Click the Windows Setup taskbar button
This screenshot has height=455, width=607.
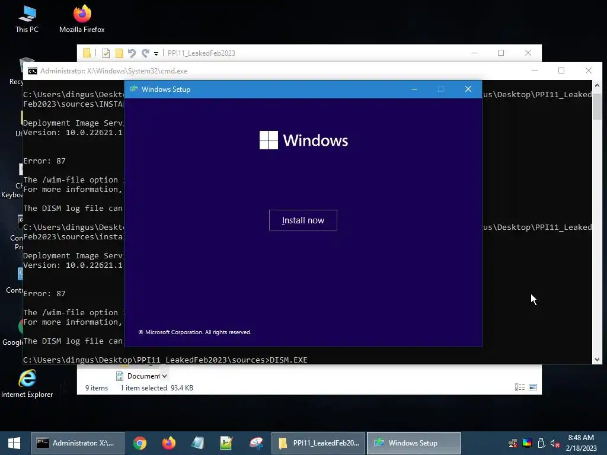(x=413, y=443)
